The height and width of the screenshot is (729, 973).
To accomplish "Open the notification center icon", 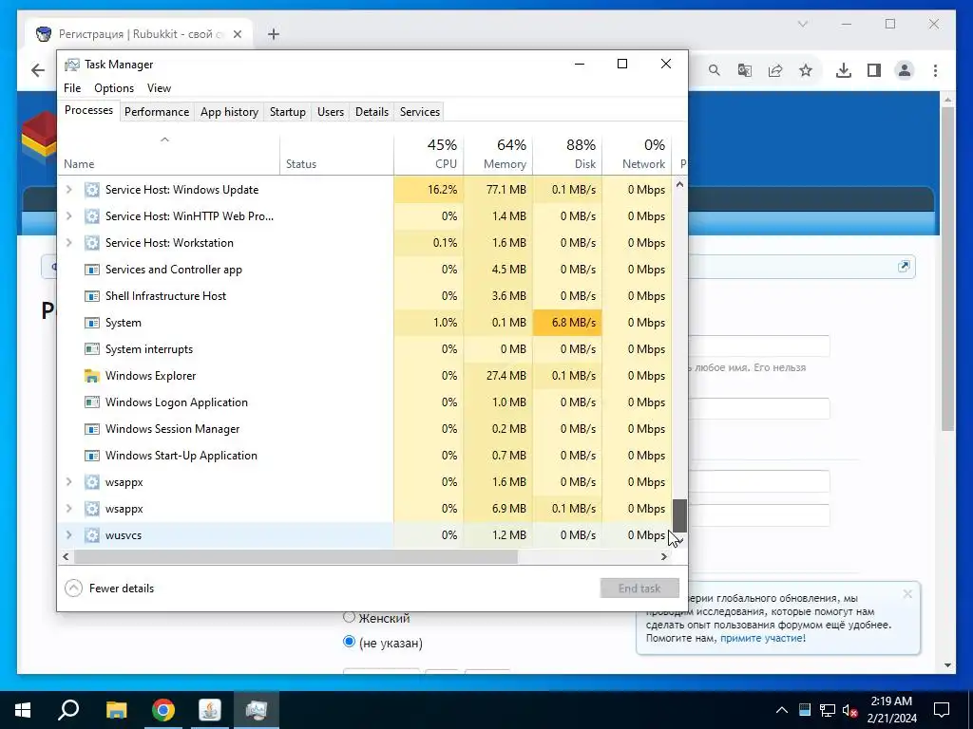I will (x=942, y=710).
